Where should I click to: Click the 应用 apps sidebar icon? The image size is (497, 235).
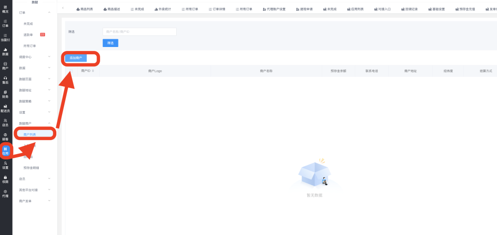point(5,151)
